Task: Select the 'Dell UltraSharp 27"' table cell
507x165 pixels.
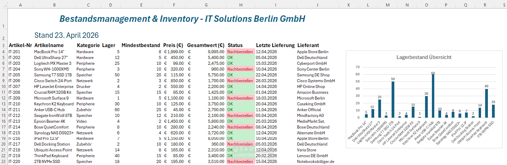Action: point(54,58)
